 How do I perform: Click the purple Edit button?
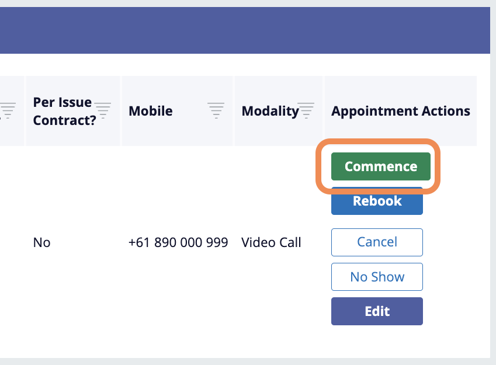(x=377, y=311)
